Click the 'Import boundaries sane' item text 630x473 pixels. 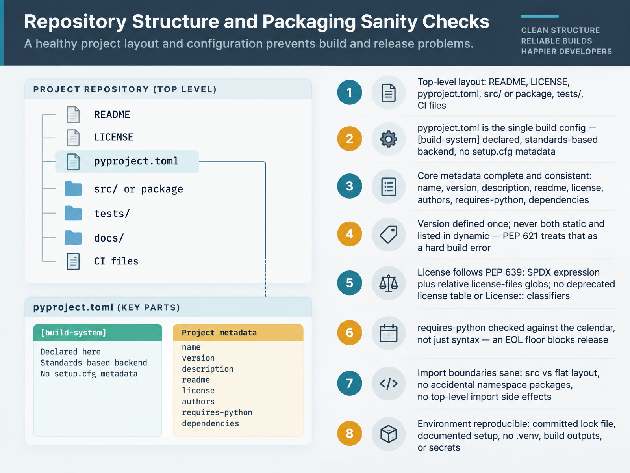[x=508, y=385]
